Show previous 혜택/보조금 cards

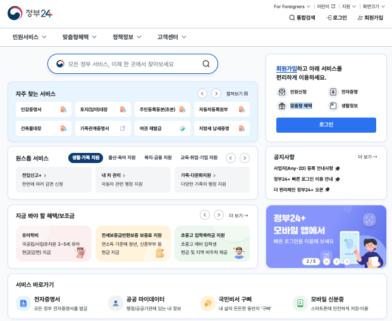click(x=205, y=215)
